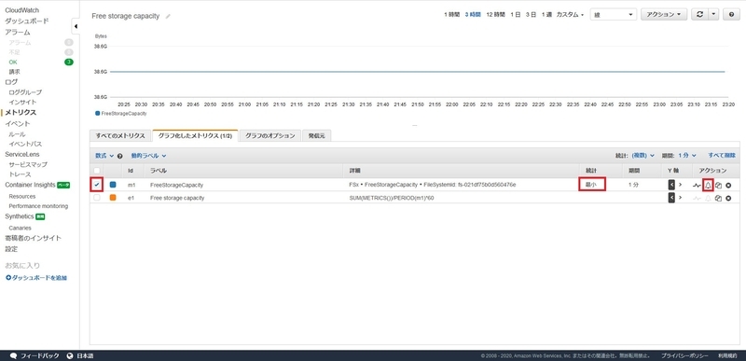Open math expression help icon
Screen dimensions: 746x361
pyautogui.click(x=120, y=156)
